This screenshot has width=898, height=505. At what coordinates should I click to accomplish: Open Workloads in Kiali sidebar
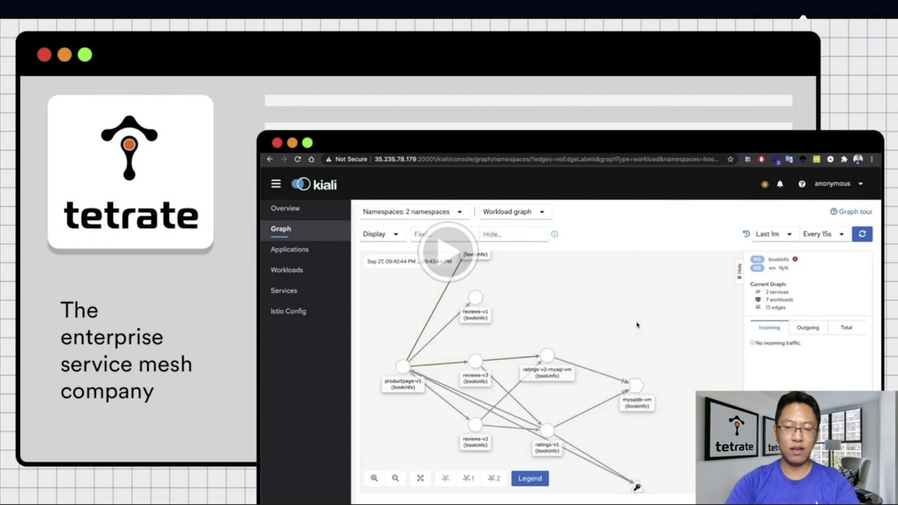(x=287, y=270)
